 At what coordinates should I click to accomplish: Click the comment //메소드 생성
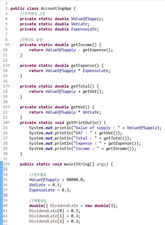[x=31, y=39]
